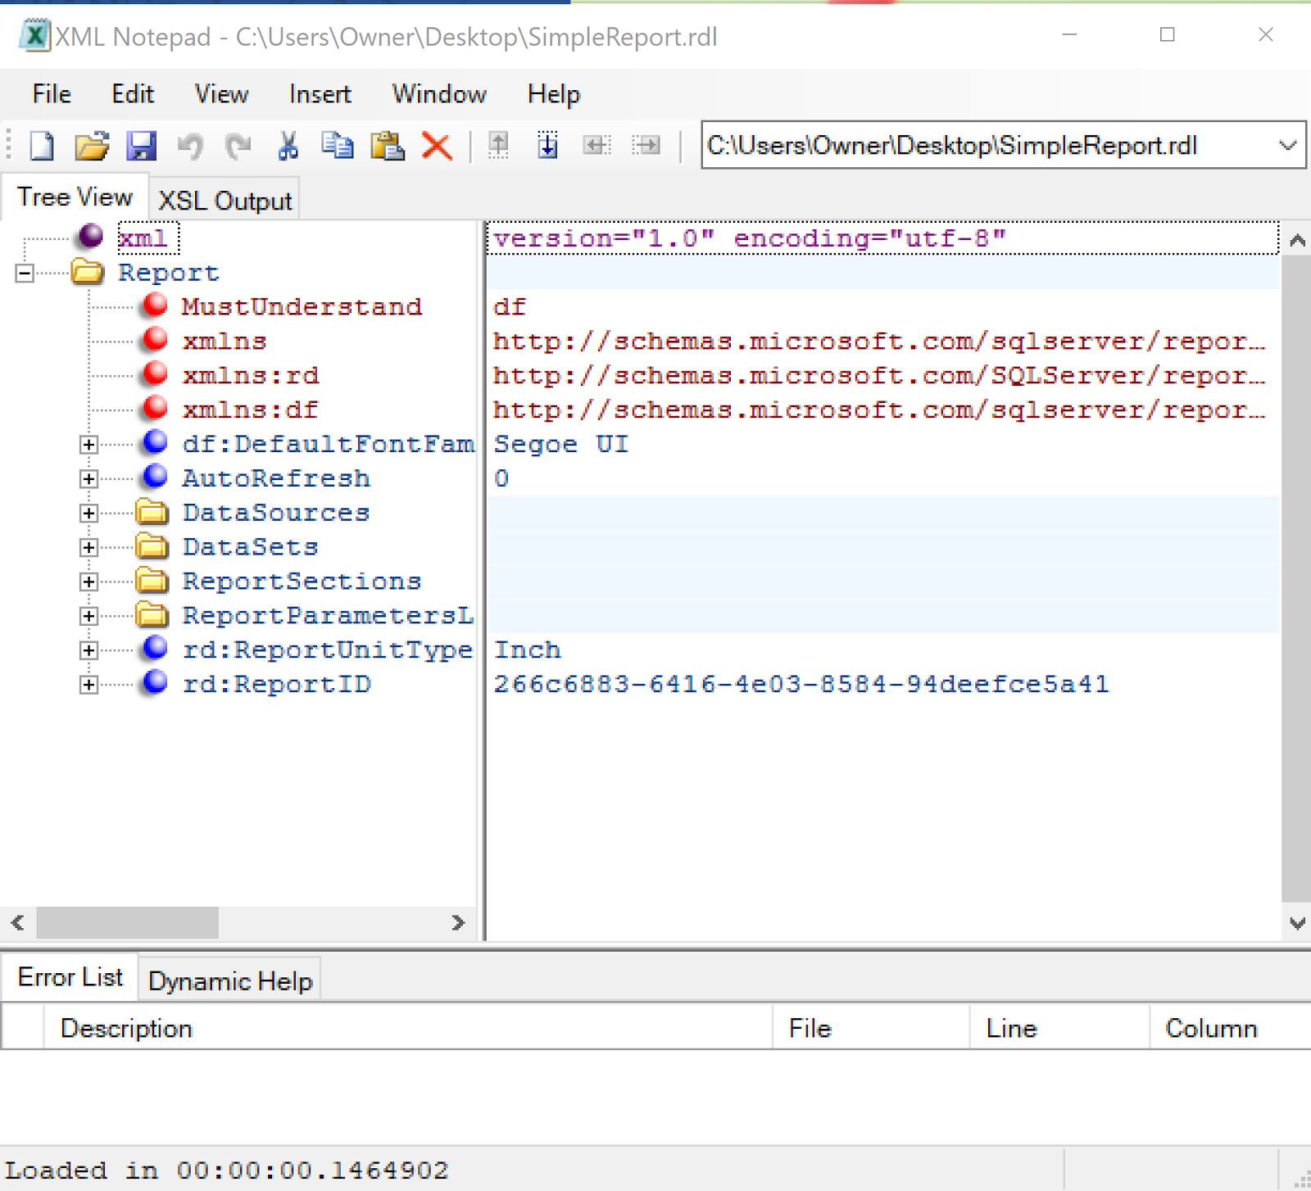Switch to the Dynamic Help tab

(x=229, y=980)
